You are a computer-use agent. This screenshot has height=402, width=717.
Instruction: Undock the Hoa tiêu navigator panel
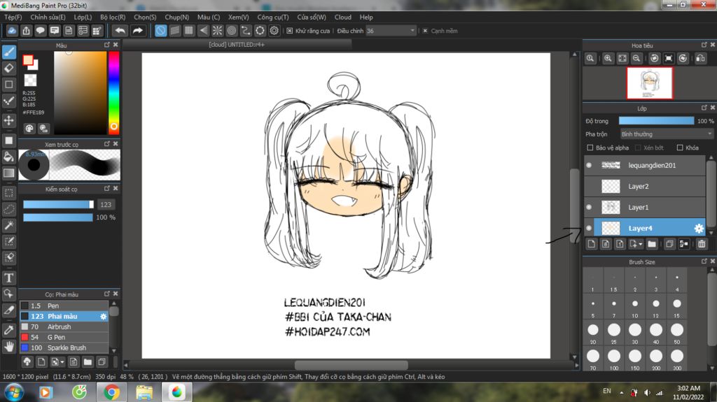click(x=704, y=45)
